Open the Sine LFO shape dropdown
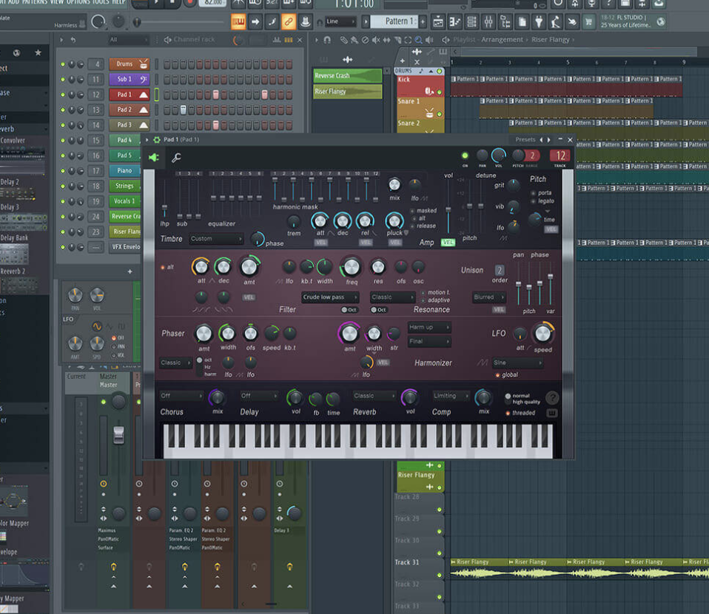 [517, 362]
